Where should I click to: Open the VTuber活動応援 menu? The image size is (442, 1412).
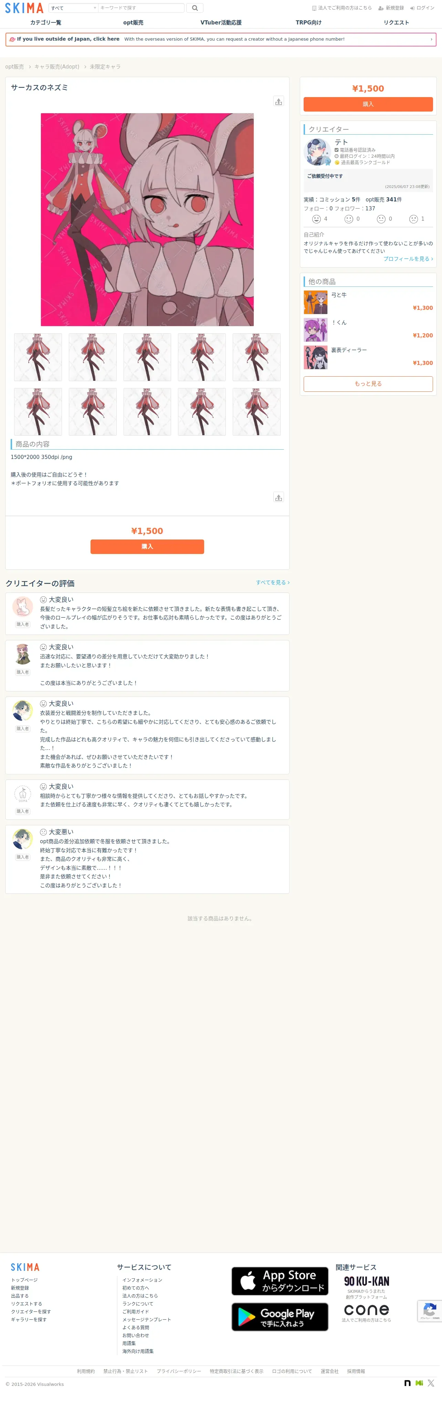pyautogui.click(x=221, y=22)
